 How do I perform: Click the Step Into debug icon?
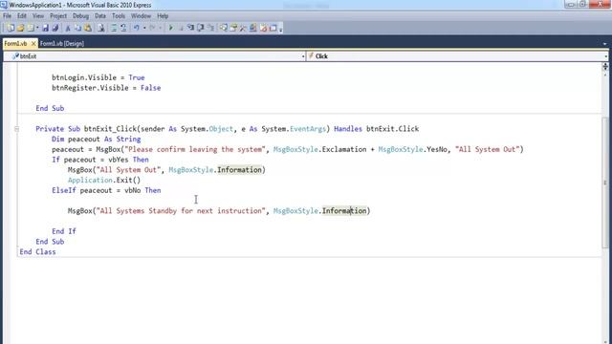(190, 28)
